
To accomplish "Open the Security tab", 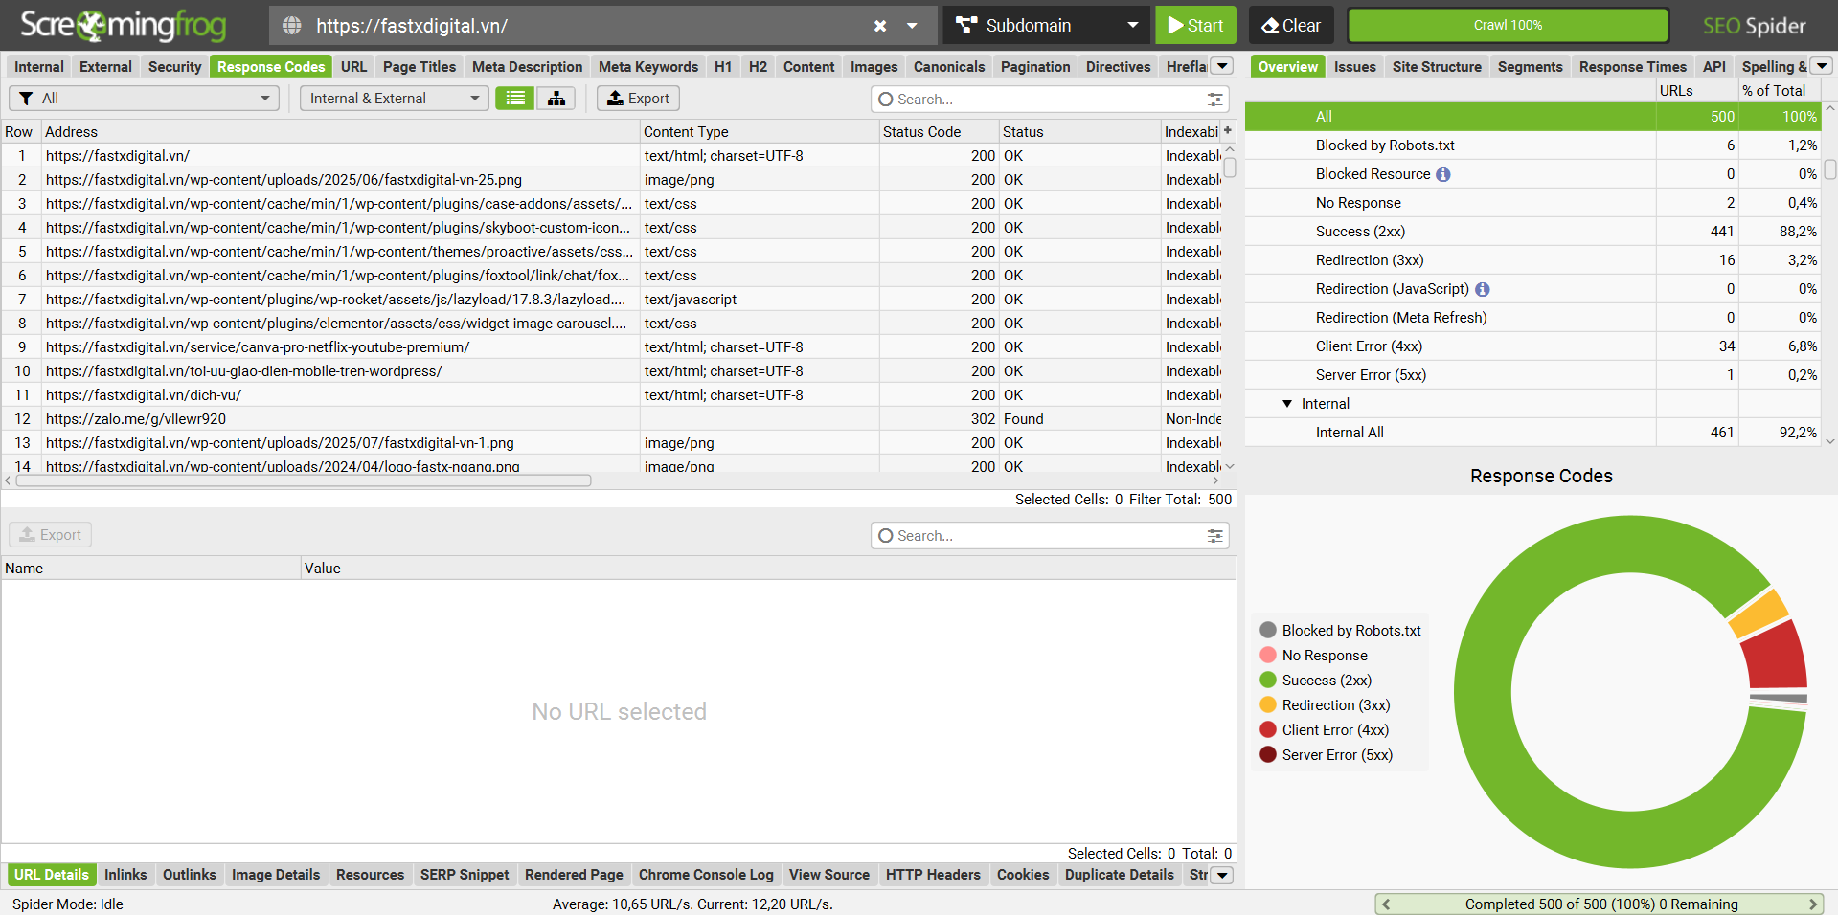I will pyautogui.click(x=174, y=67).
